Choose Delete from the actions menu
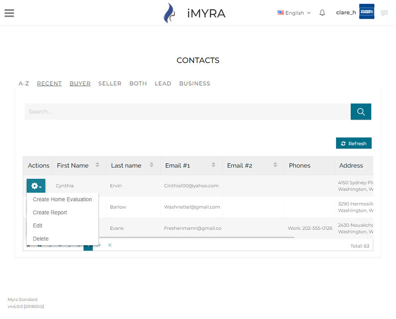 [x=41, y=238]
